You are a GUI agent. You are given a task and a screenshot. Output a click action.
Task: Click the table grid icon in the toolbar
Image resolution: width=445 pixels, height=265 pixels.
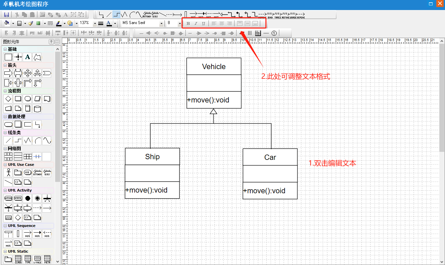tap(258, 33)
